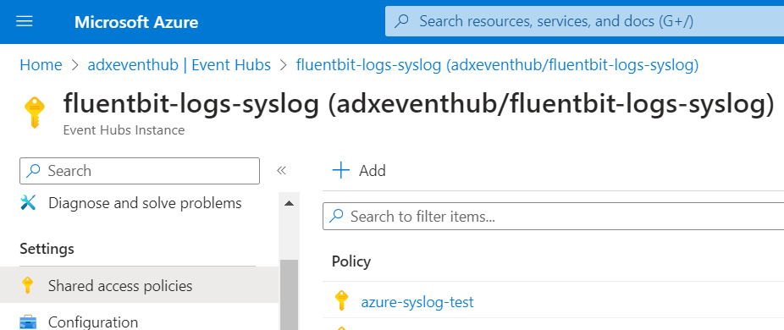Open the azure-syslog-test policy
Image resolution: width=784 pixels, height=330 pixels.
click(x=417, y=302)
